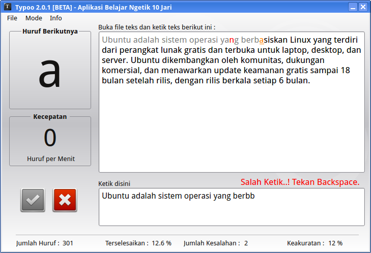The image size is (371, 253).
Task: Click the reference text display area
Action: point(232,102)
